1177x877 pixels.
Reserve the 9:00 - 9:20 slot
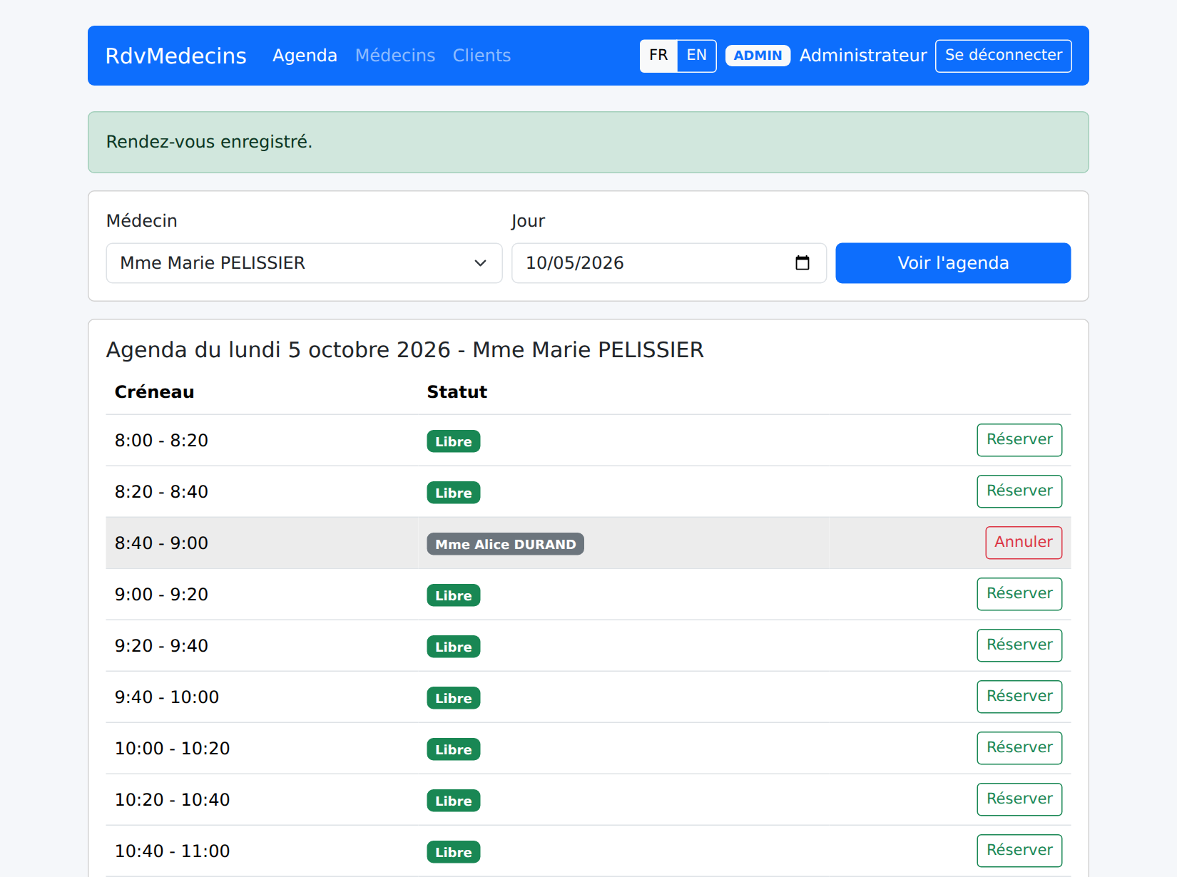tap(1019, 594)
